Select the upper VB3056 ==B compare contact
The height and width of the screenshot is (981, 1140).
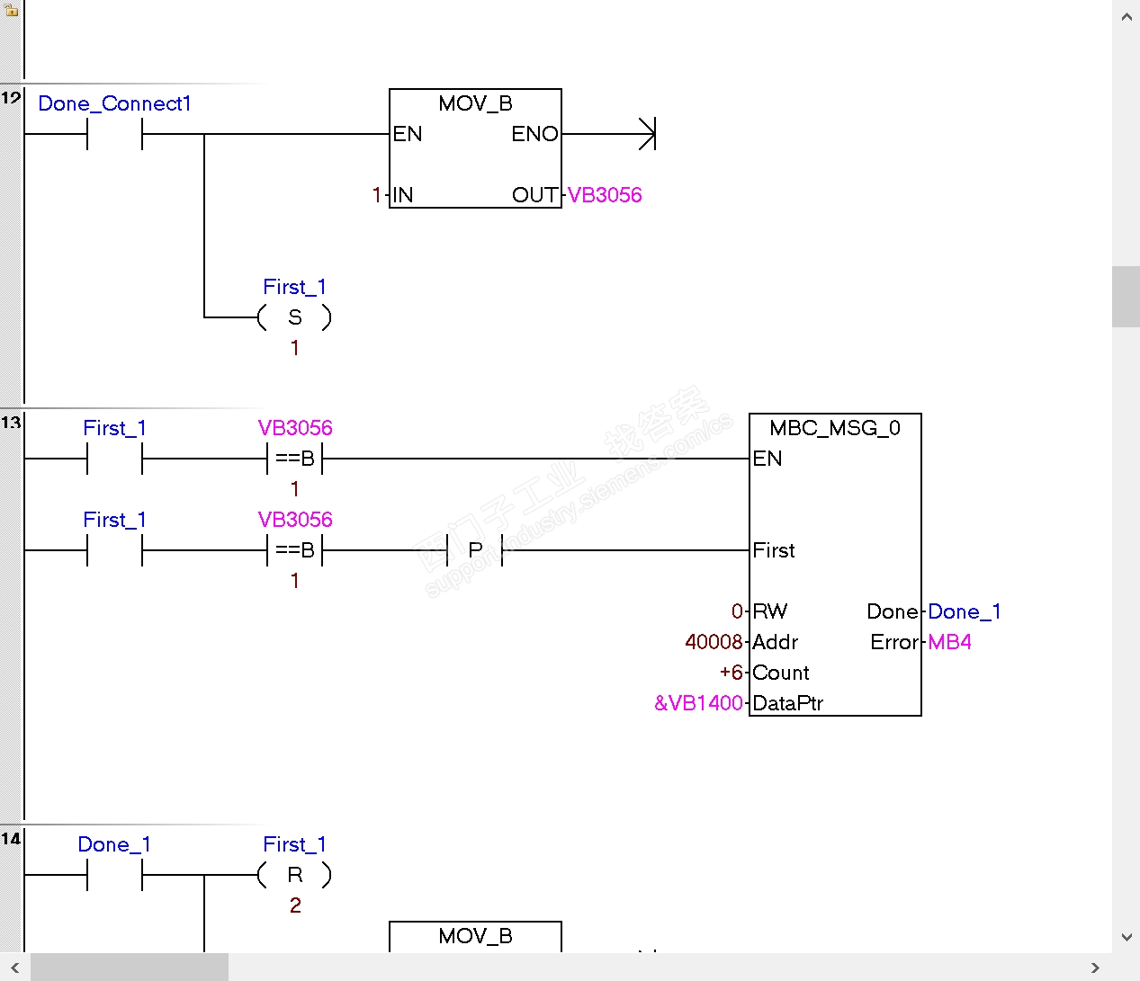pos(295,459)
